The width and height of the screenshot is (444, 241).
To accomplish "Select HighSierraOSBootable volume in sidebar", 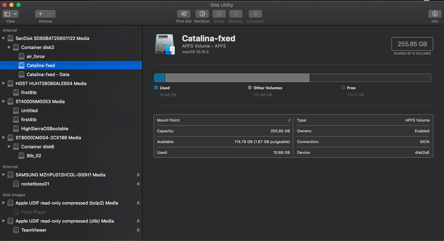I will coord(44,128).
